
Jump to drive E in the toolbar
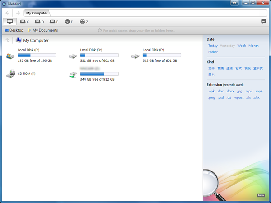coord(54,22)
